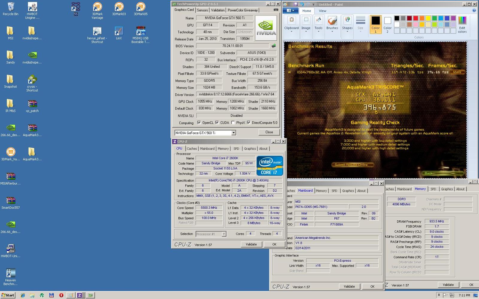The height and width of the screenshot is (299, 479).
Task: Open the Processor #1 selection dropdown
Action: click(x=224, y=234)
